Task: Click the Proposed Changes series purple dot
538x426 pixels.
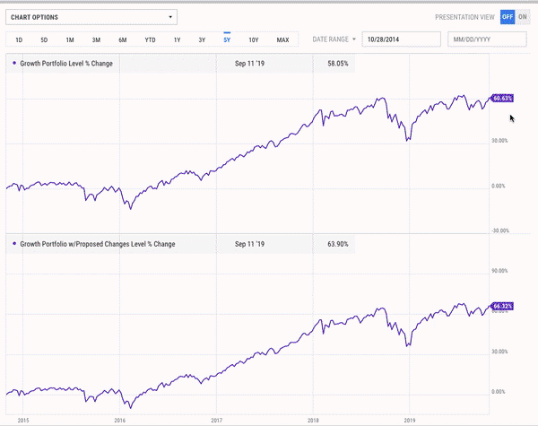Action: [x=14, y=243]
